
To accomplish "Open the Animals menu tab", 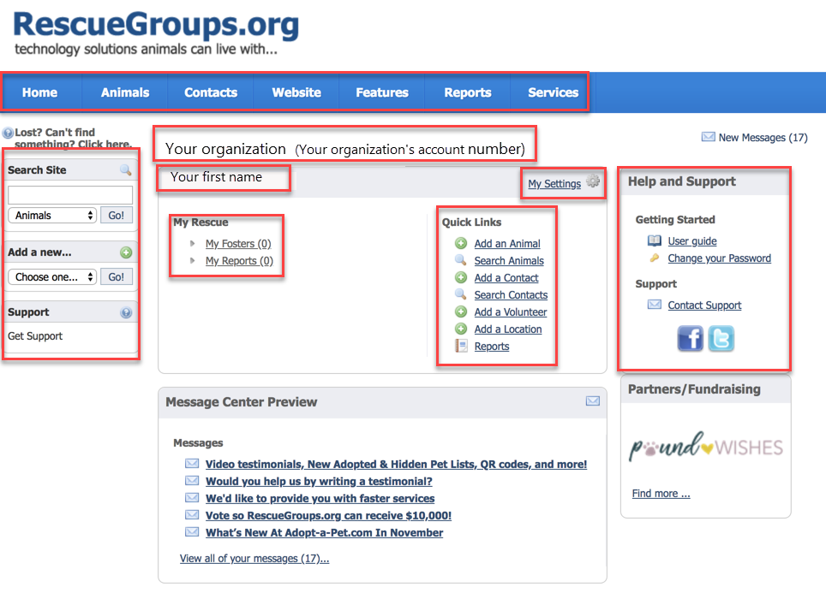I will tap(125, 92).
